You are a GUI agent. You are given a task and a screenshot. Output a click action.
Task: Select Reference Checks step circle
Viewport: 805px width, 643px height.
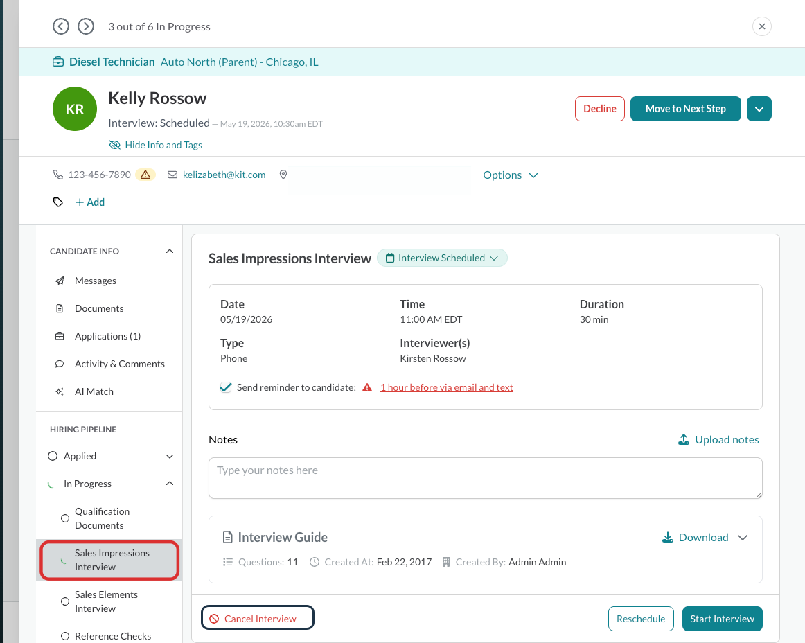pos(64,636)
